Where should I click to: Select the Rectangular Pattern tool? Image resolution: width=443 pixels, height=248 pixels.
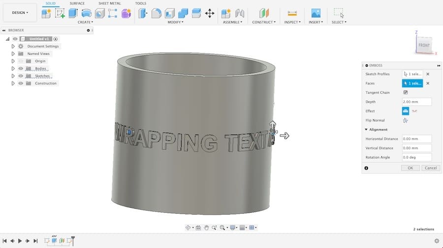coord(113,13)
